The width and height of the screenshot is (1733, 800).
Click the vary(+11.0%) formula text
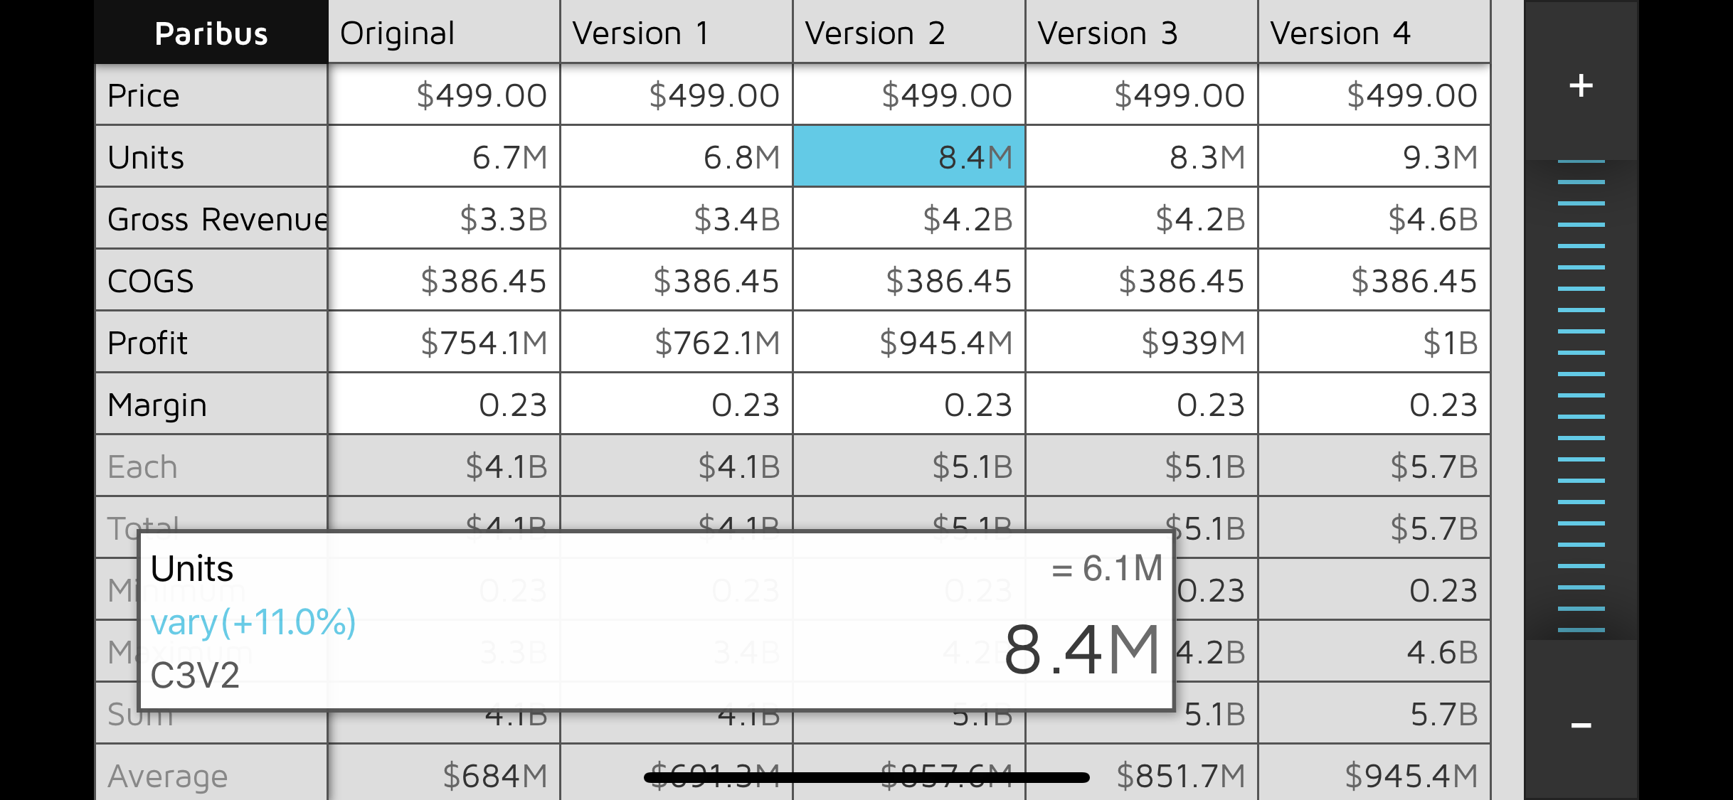[253, 622]
